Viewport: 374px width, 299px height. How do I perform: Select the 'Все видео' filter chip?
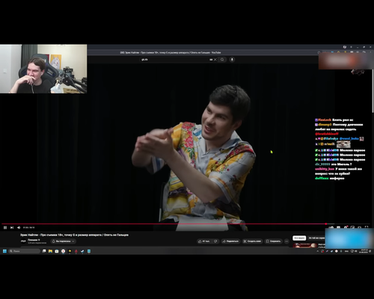(x=299, y=238)
